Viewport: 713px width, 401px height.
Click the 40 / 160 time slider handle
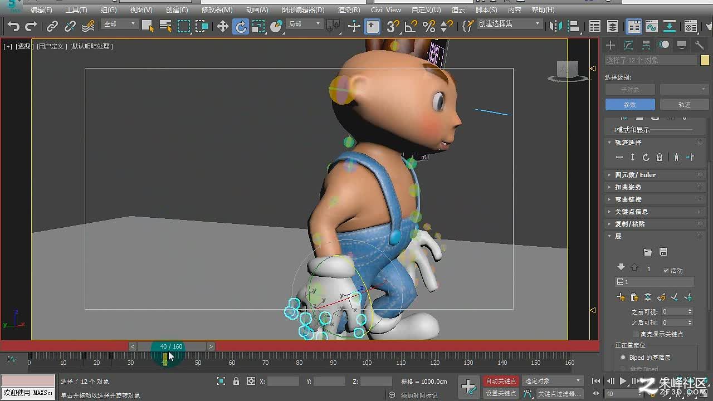tap(172, 346)
